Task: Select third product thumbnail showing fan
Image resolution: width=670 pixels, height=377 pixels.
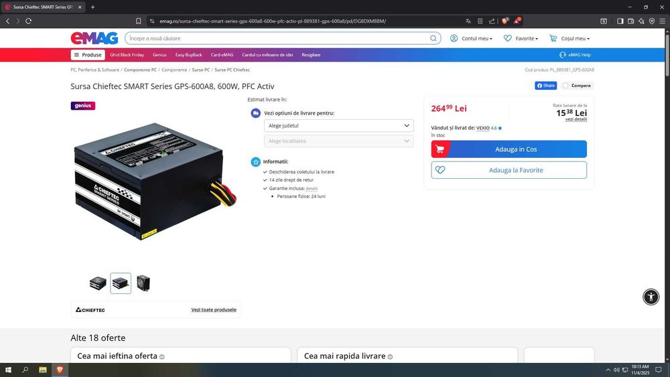Action: tap(143, 283)
